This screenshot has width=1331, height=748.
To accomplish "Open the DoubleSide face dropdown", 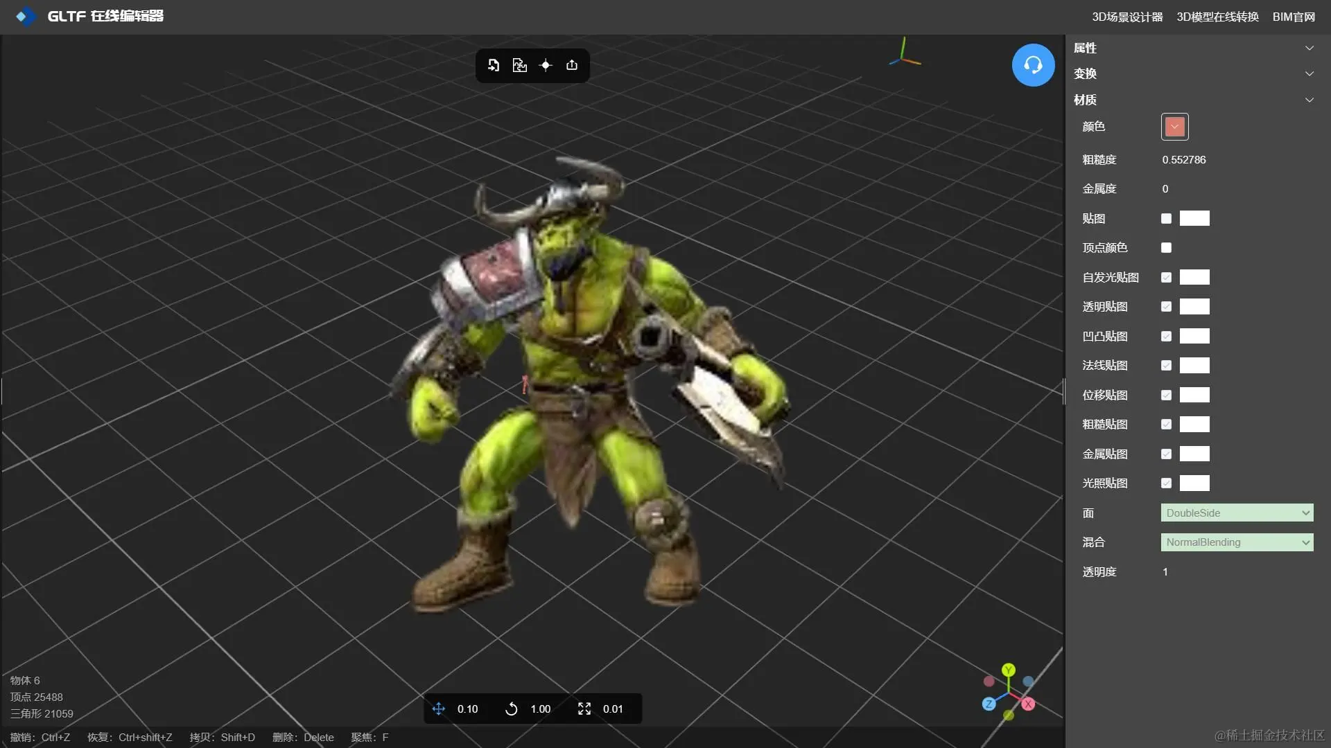I will coord(1237,513).
